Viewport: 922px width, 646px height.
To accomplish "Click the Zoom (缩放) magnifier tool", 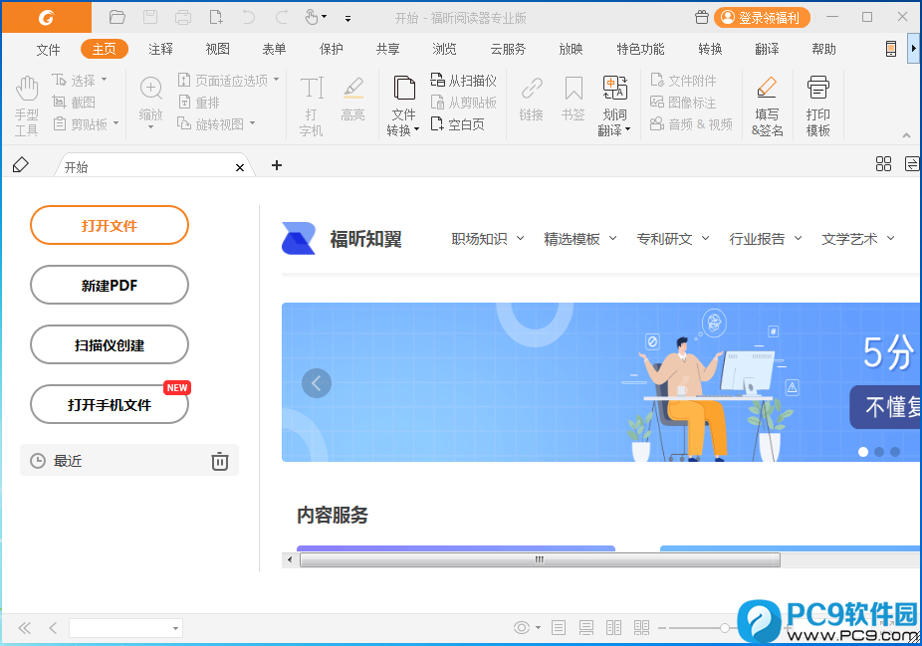I will point(151,102).
